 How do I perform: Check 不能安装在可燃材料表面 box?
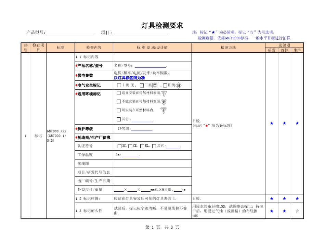coord(119,101)
